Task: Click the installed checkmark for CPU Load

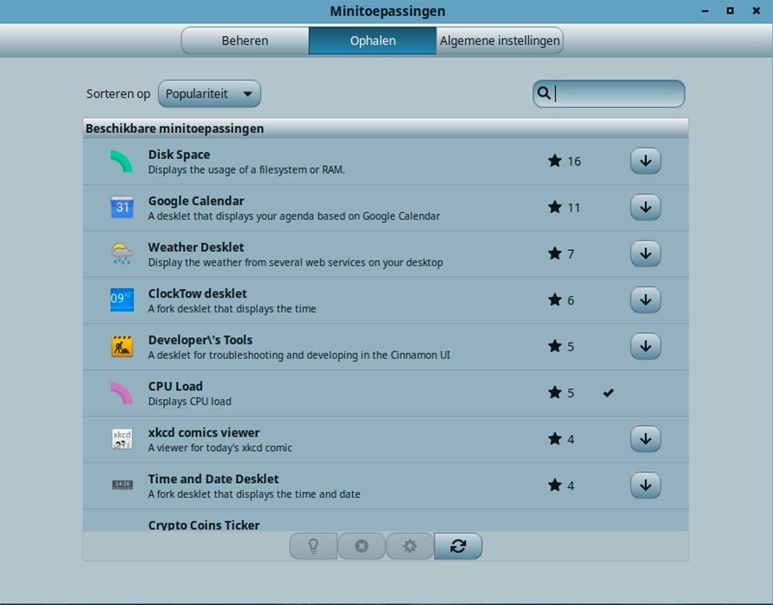Action: [x=608, y=393]
